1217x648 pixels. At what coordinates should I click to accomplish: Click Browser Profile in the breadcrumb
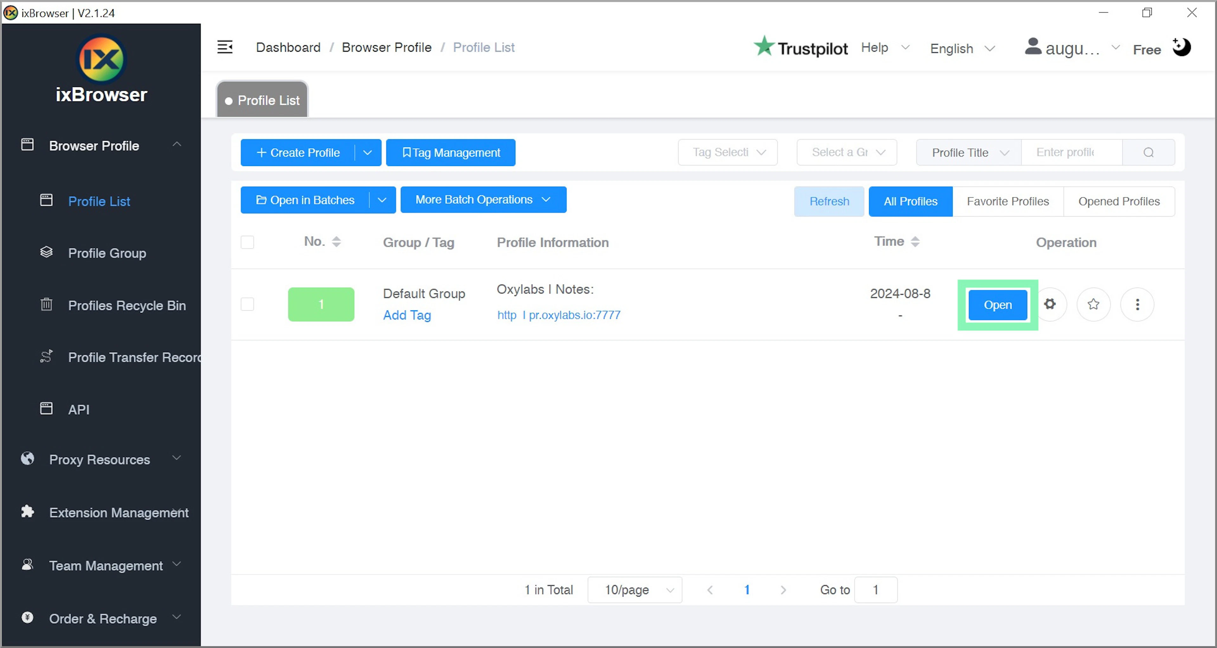point(386,47)
